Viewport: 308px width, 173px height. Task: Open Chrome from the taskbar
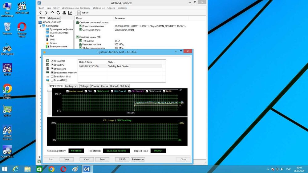(x=51, y=169)
